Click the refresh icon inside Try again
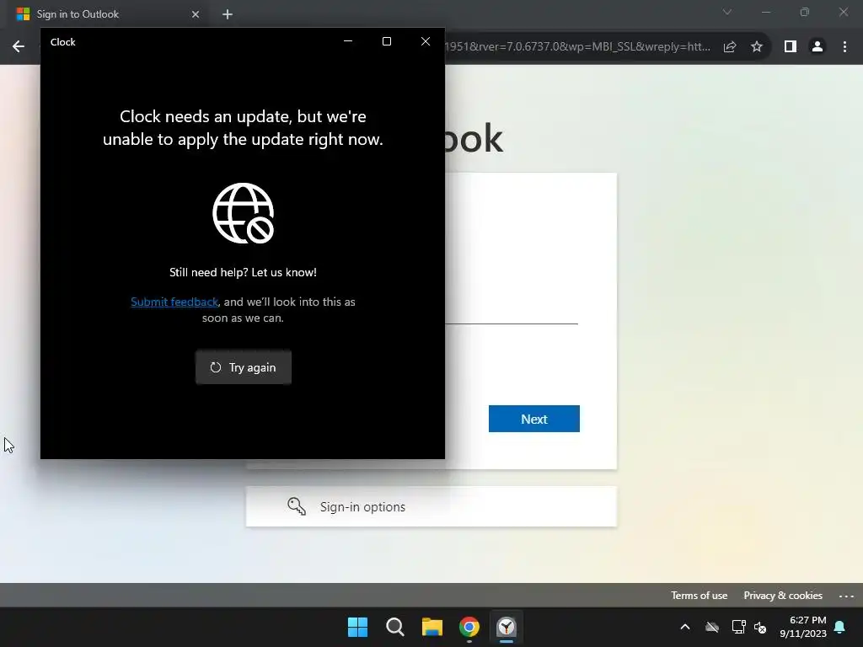The height and width of the screenshot is (647, 863). [216, 367]
